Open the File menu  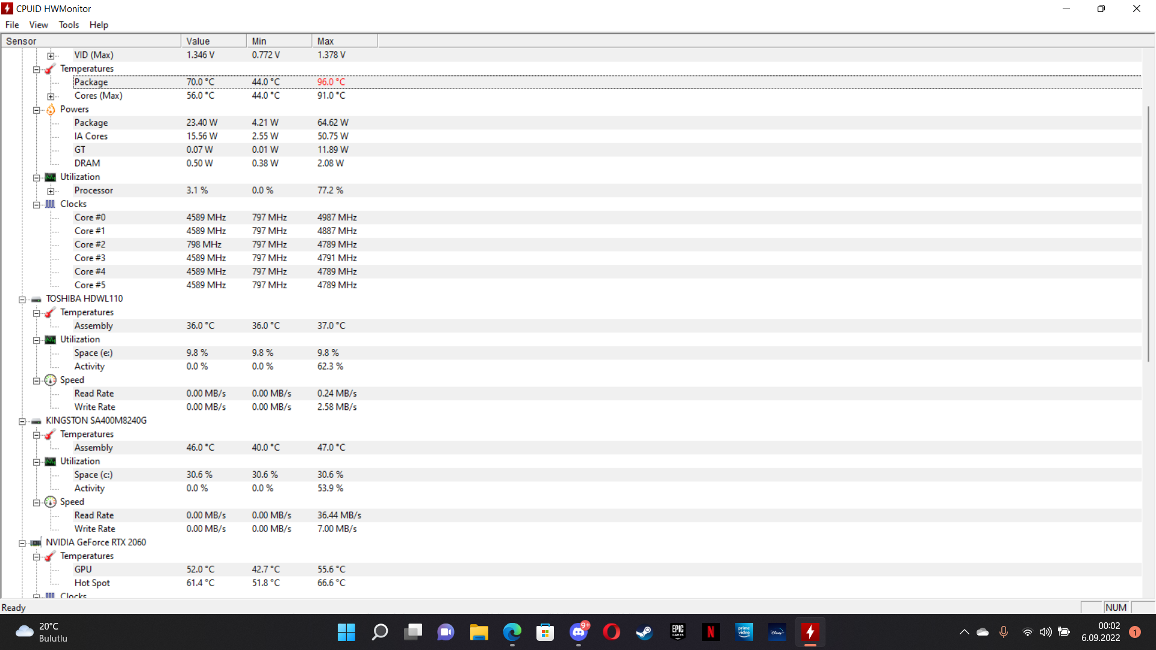pos(12,25)
